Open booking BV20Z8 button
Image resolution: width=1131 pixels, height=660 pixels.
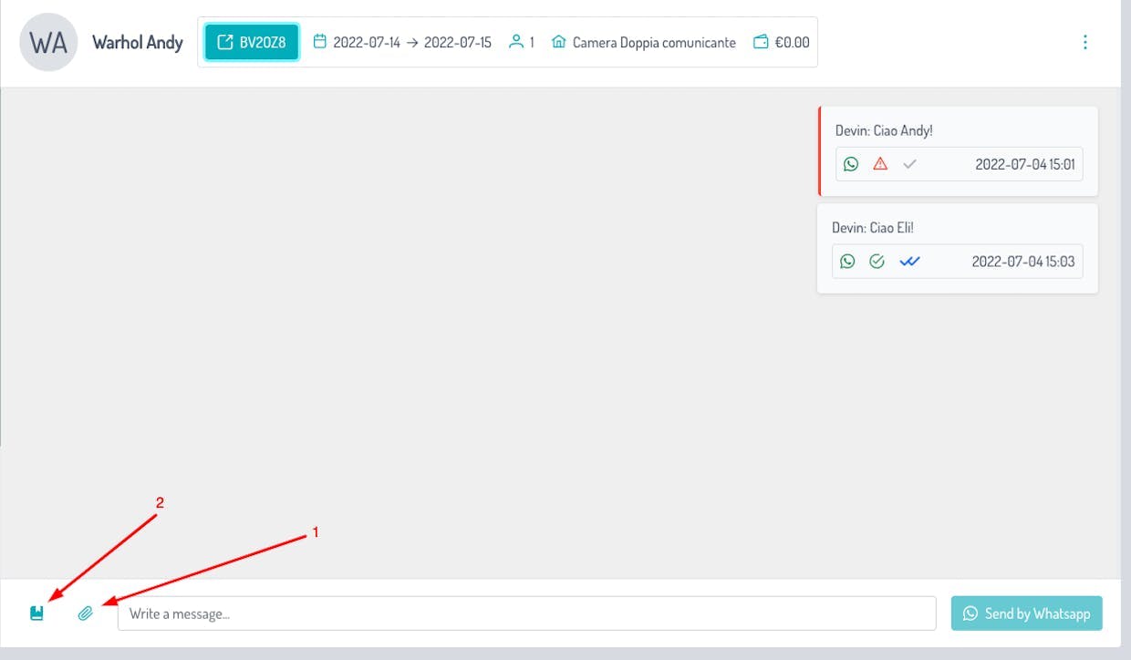[252, 42]
